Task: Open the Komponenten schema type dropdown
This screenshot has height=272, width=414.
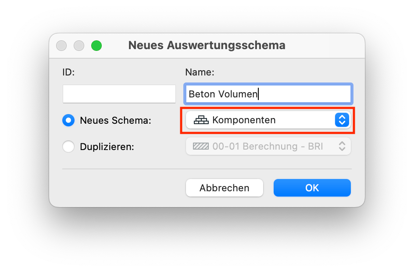Action: 268,120
